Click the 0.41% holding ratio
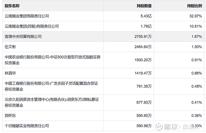Screen dimensions: 206x133 click(197, 103)
